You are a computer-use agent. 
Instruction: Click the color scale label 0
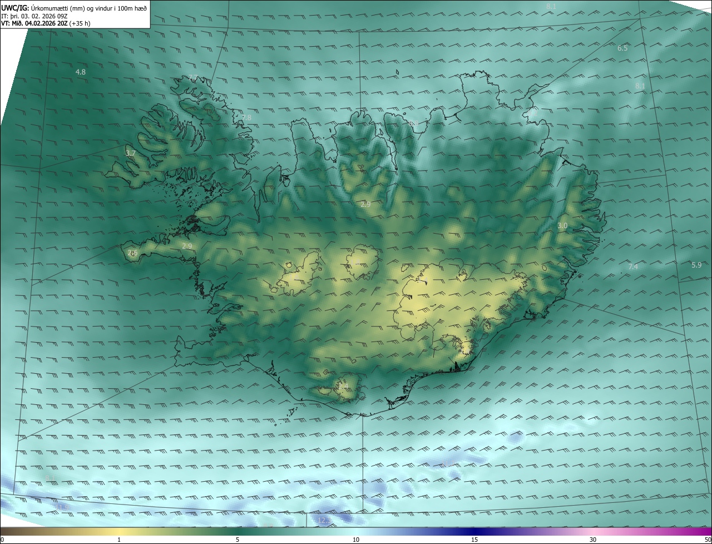[2, 540]
